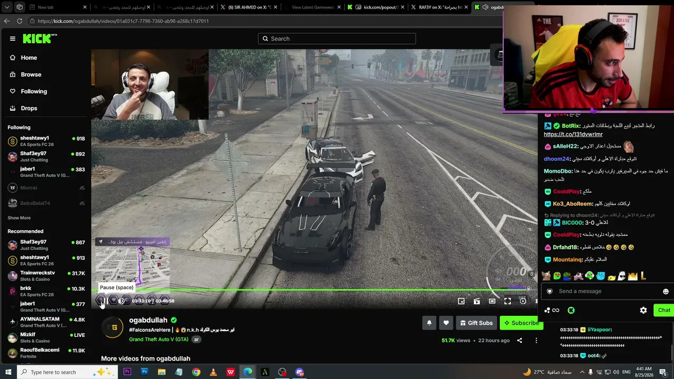Open the Grand Theft Auto V (GTA) category link
The width and height of the screenshot is (674, 379).
[158, 340]
